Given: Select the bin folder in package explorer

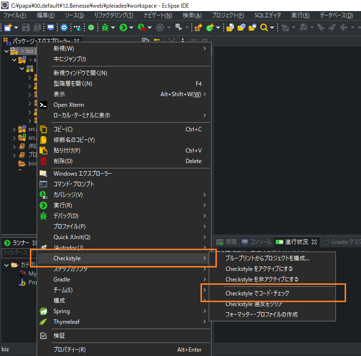Looking at the screenshot, I should [x=27, y=164].
